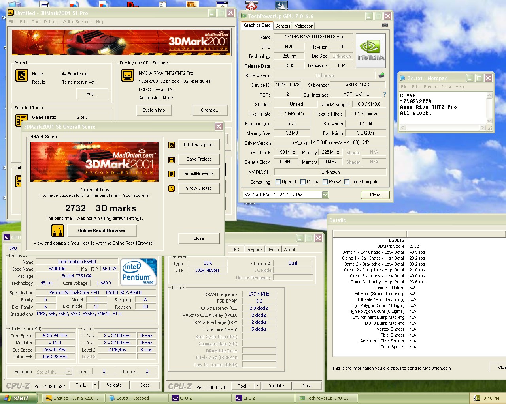Click the Selected Tests checklist icon
Screen dimensions: 506x404
pyautogui.click(x=22, y=120)
